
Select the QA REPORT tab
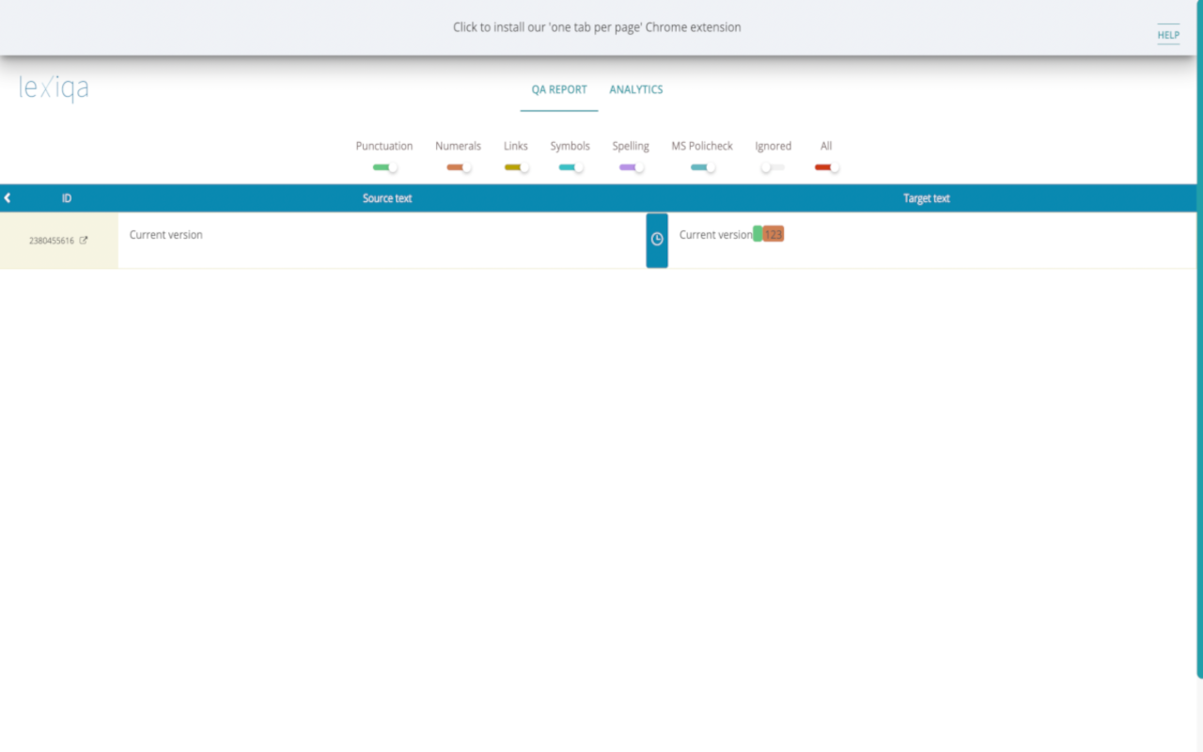[x=558, y=89]
